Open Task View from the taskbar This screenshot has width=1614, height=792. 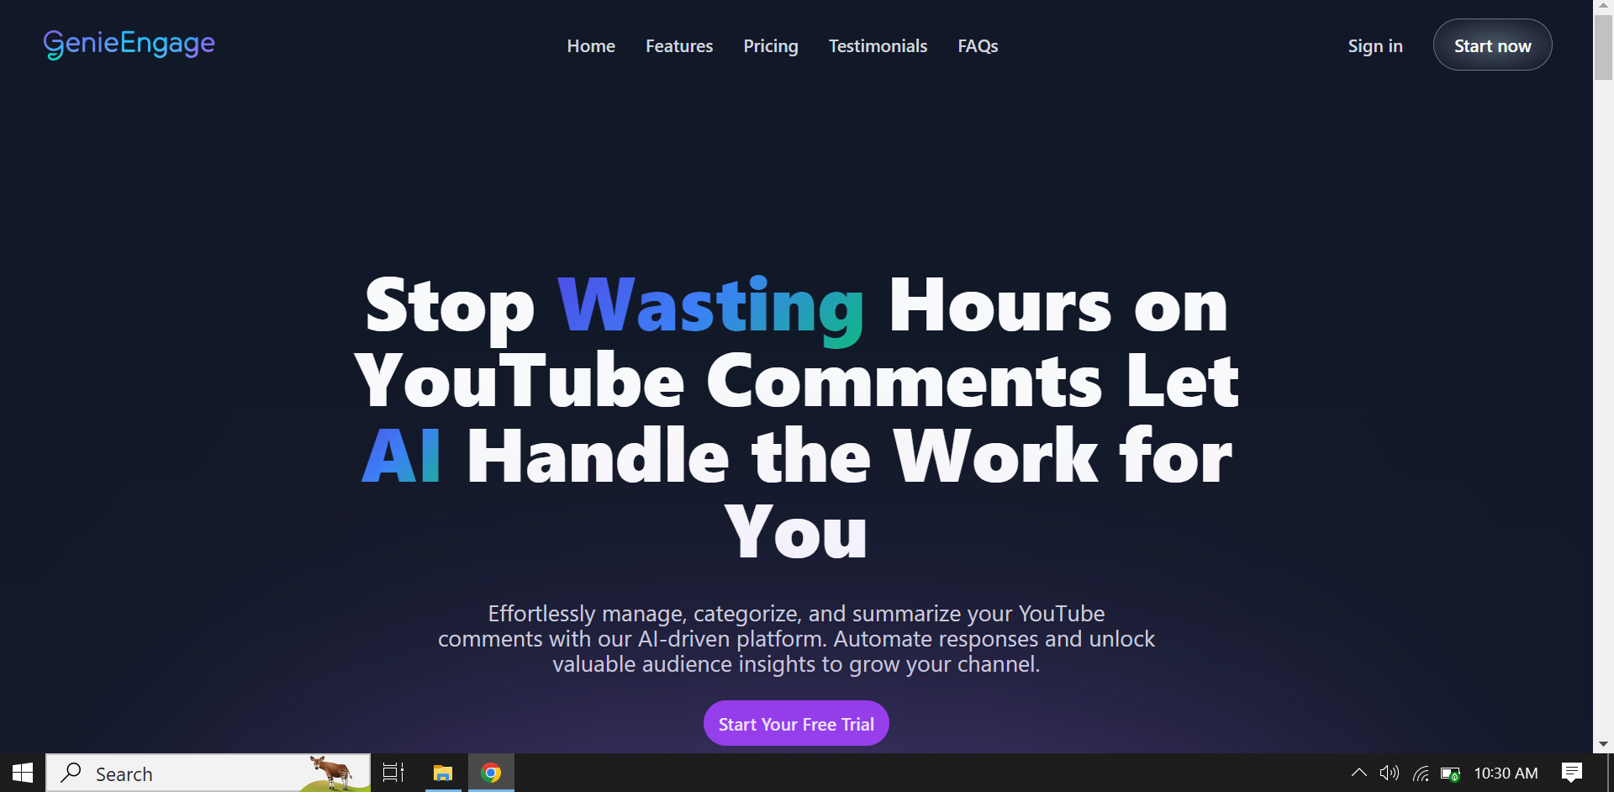pyautogui.click(x=393, y=773)
